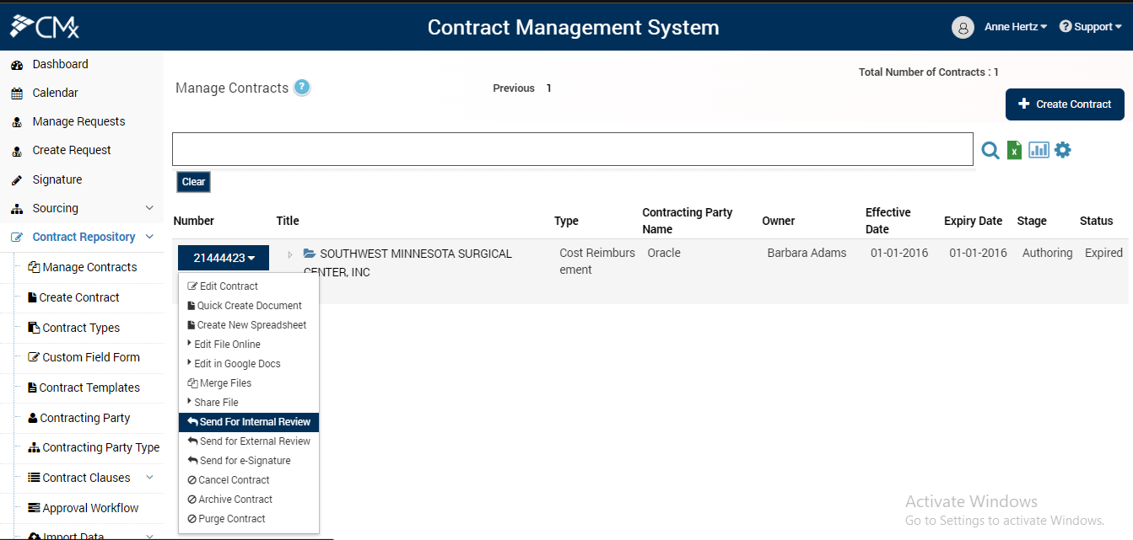The image size is (1133, 540).
Task: Select Send For Internal Review option
Action: click(x=248, y=421)
